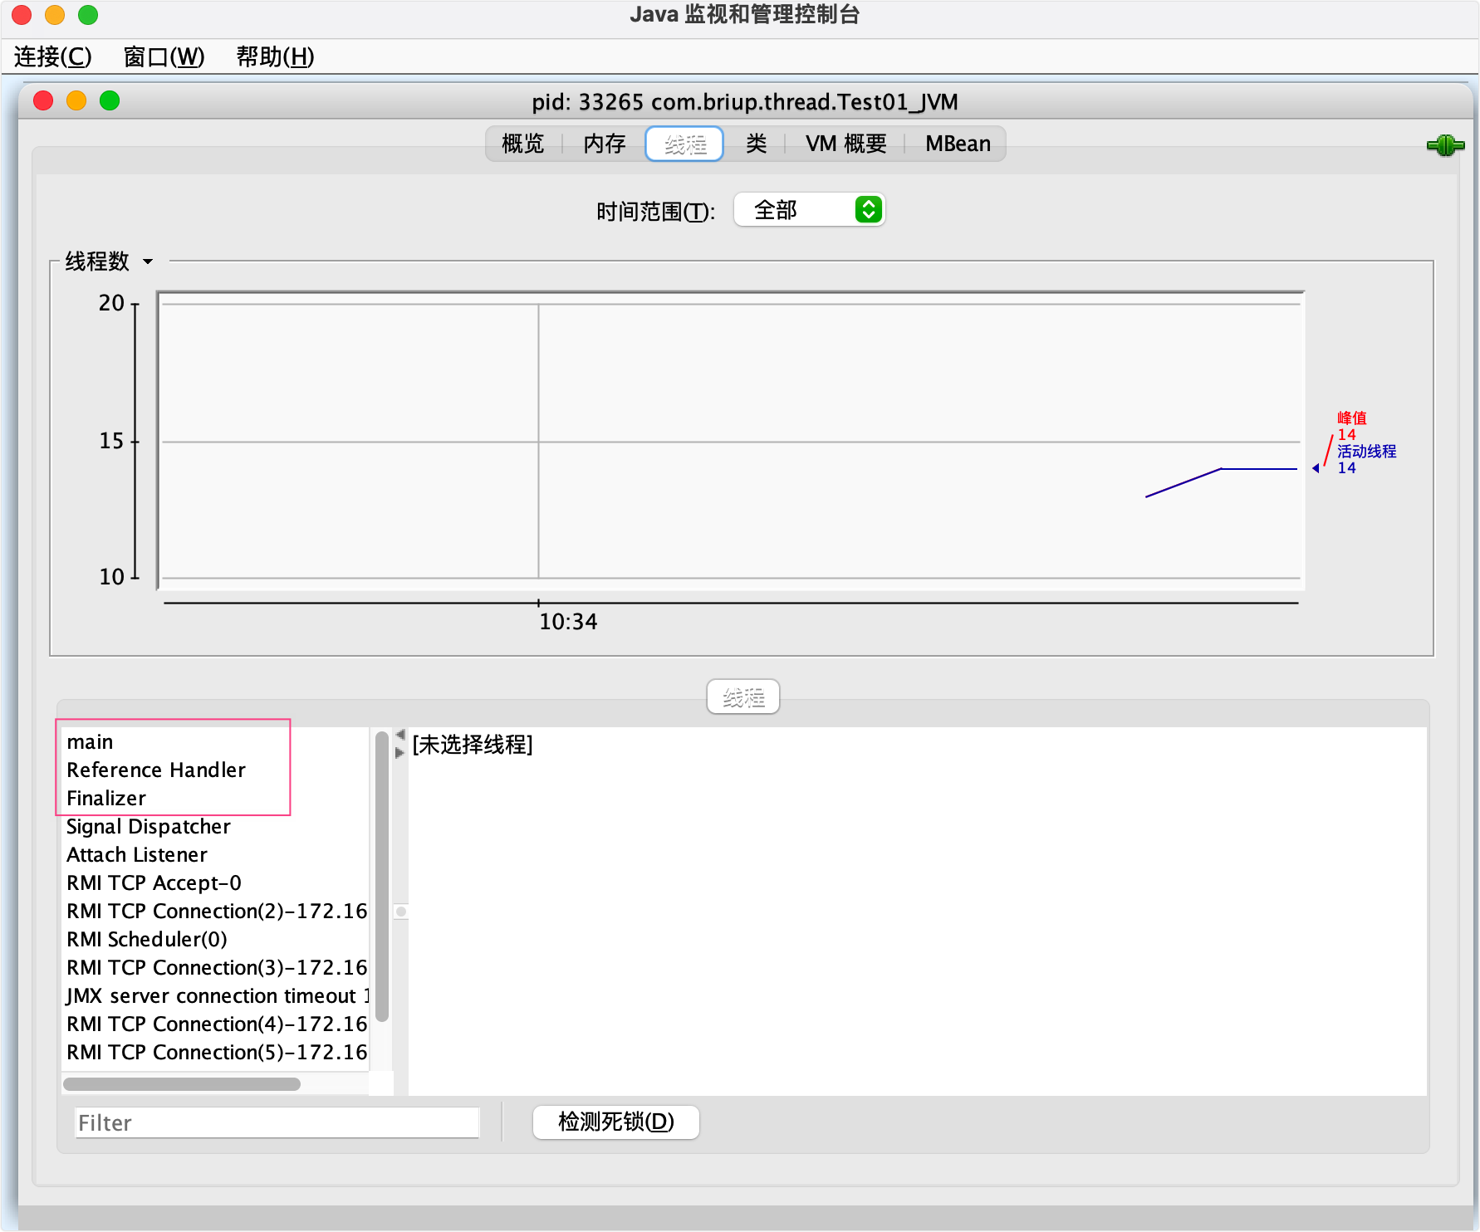Image resolution: width=1480 pixels, height=1232 pixels.
Task: Open the 时间范围 dropdown showing 全部
Action: point(810,210)
